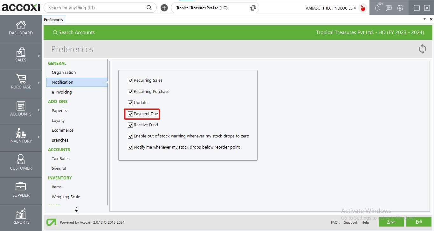Click the Save button
The image size is (434, 231).
coord(391,222)
